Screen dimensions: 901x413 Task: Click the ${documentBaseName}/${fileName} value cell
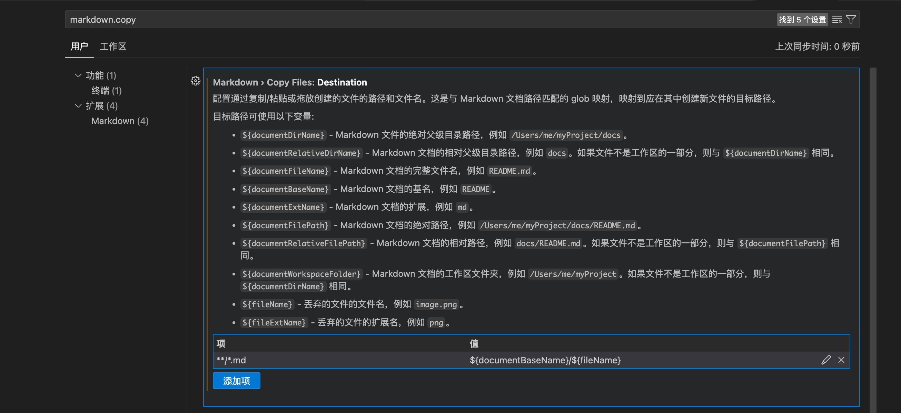tap(545, 360)
